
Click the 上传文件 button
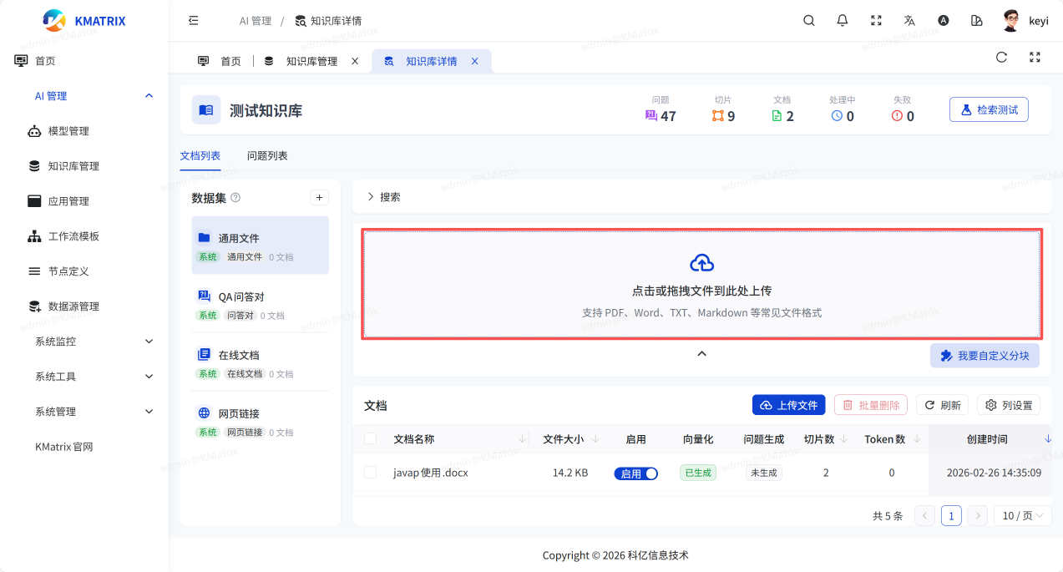pyautogui.click(x=788, y=405)
